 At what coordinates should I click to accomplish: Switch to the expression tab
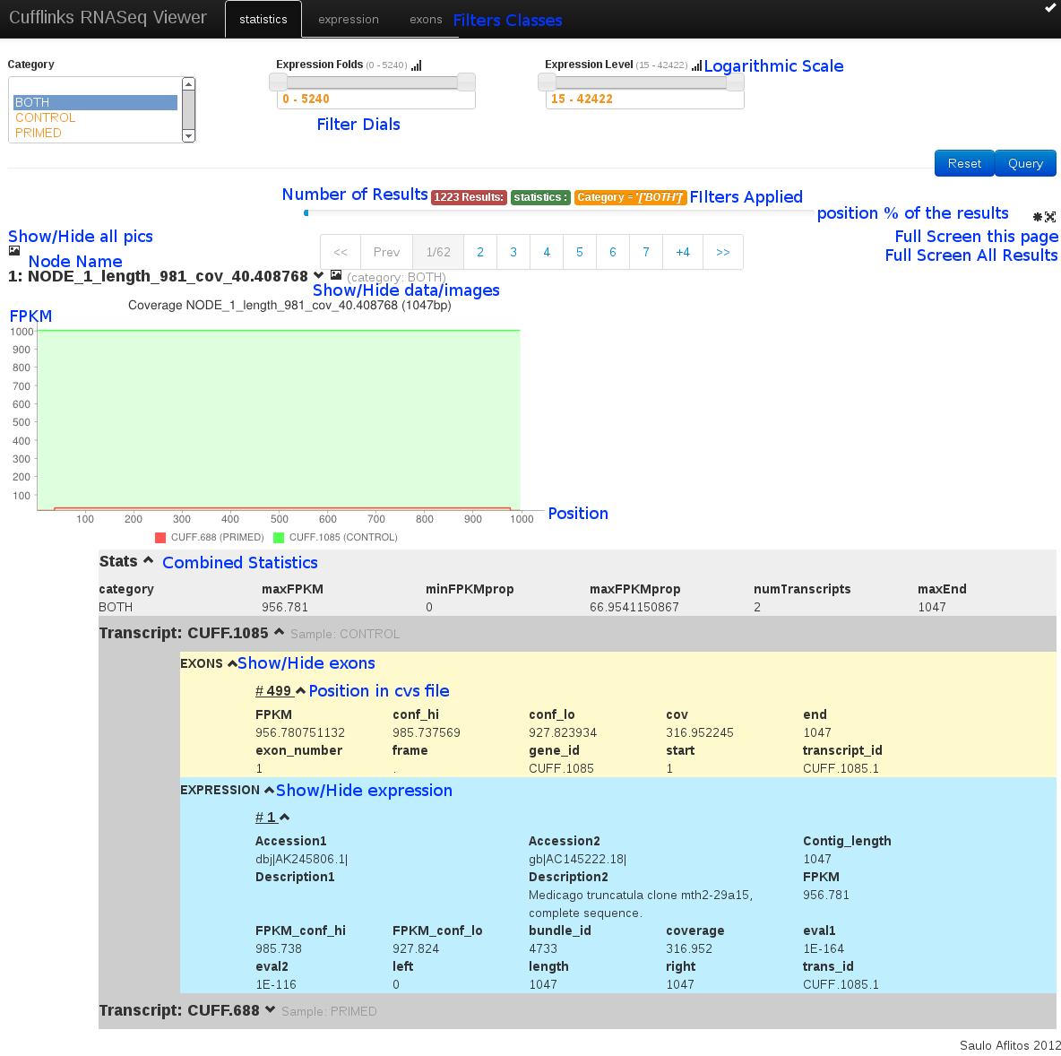pyautogui.click(x=349, y=20)
